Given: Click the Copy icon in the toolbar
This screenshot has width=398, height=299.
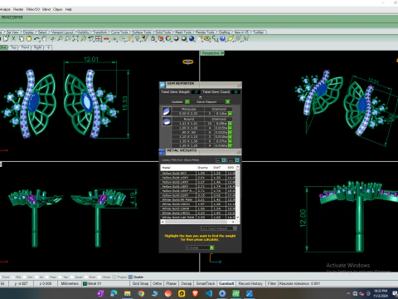Looking at the screenshot, I should (x=22, y=39).
